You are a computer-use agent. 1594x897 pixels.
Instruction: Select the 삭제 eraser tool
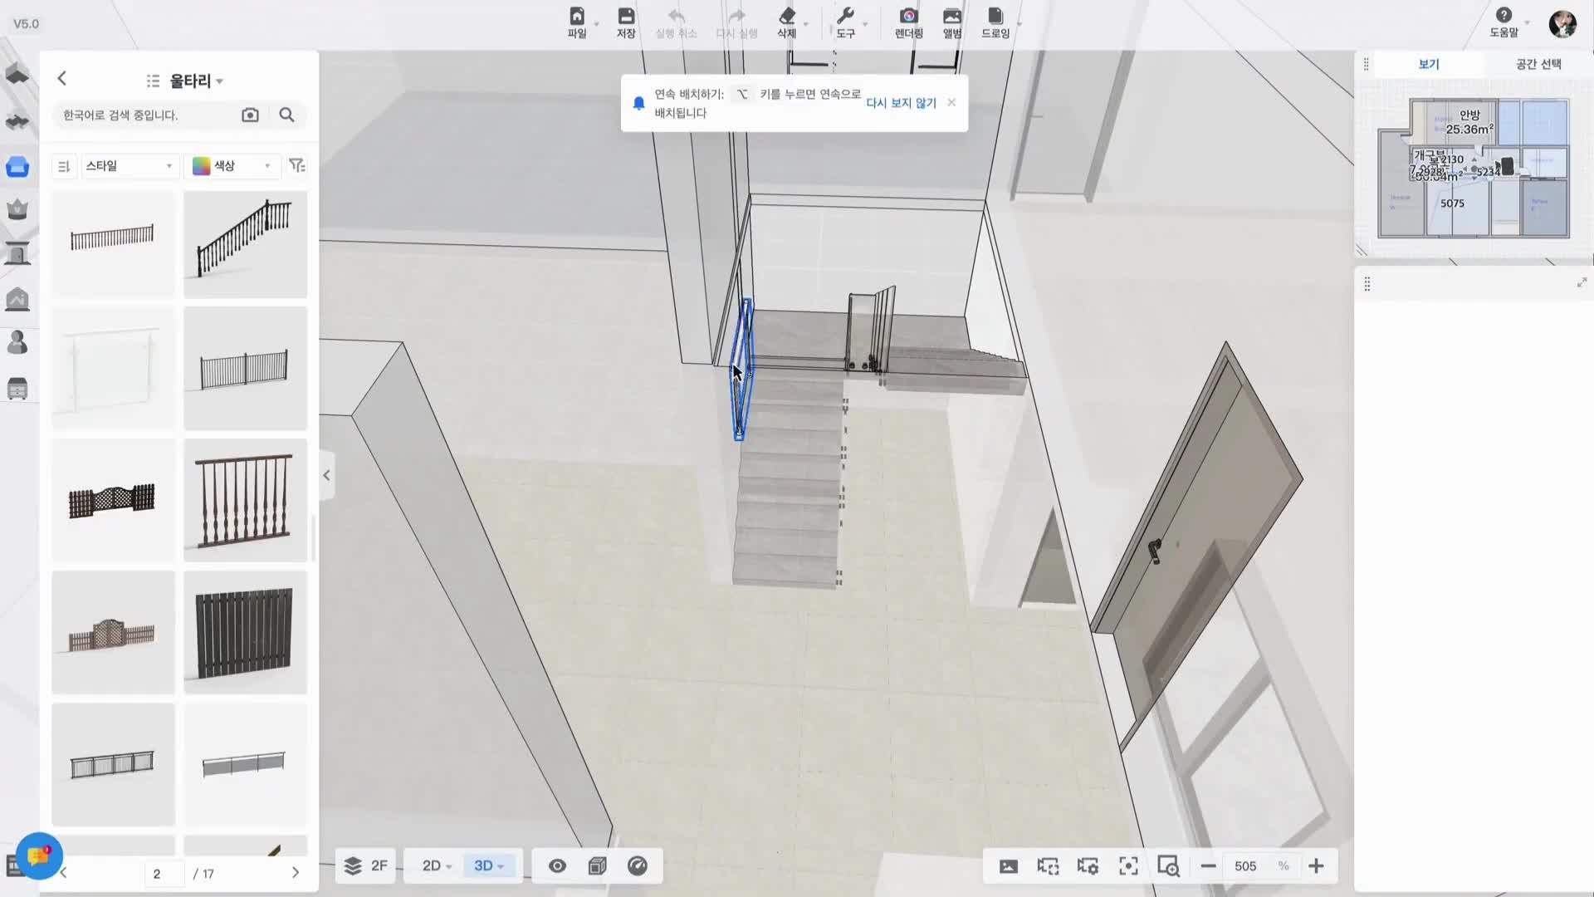pos(786,17)
